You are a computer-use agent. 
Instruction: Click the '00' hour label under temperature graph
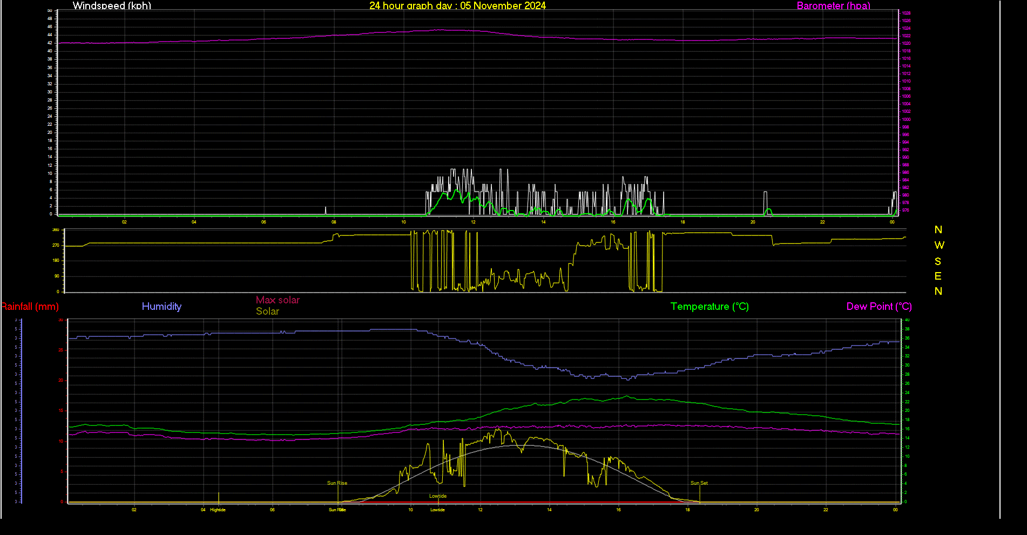(x=895, y=510)
